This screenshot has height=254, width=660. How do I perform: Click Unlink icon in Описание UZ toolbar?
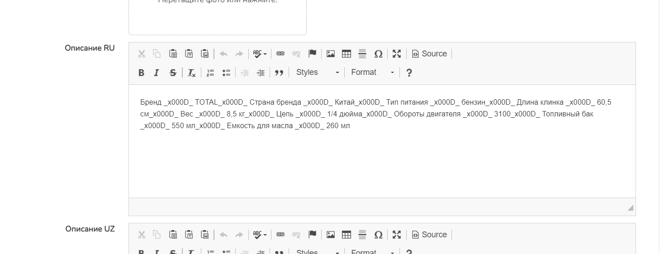coord(296,235)
